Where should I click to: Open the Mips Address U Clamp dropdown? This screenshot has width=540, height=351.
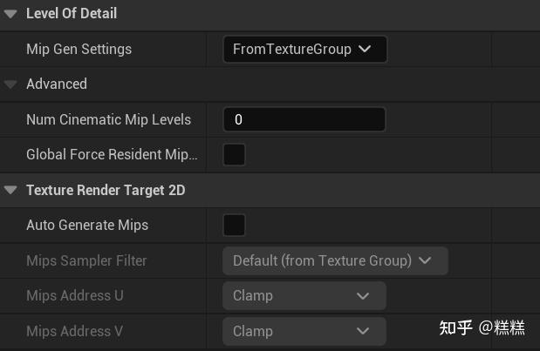[x=304, y=296]
